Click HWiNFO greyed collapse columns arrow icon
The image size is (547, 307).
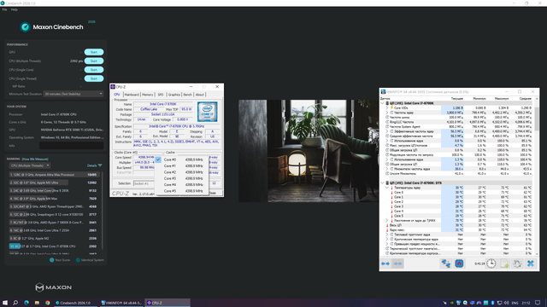pos(397,264)
